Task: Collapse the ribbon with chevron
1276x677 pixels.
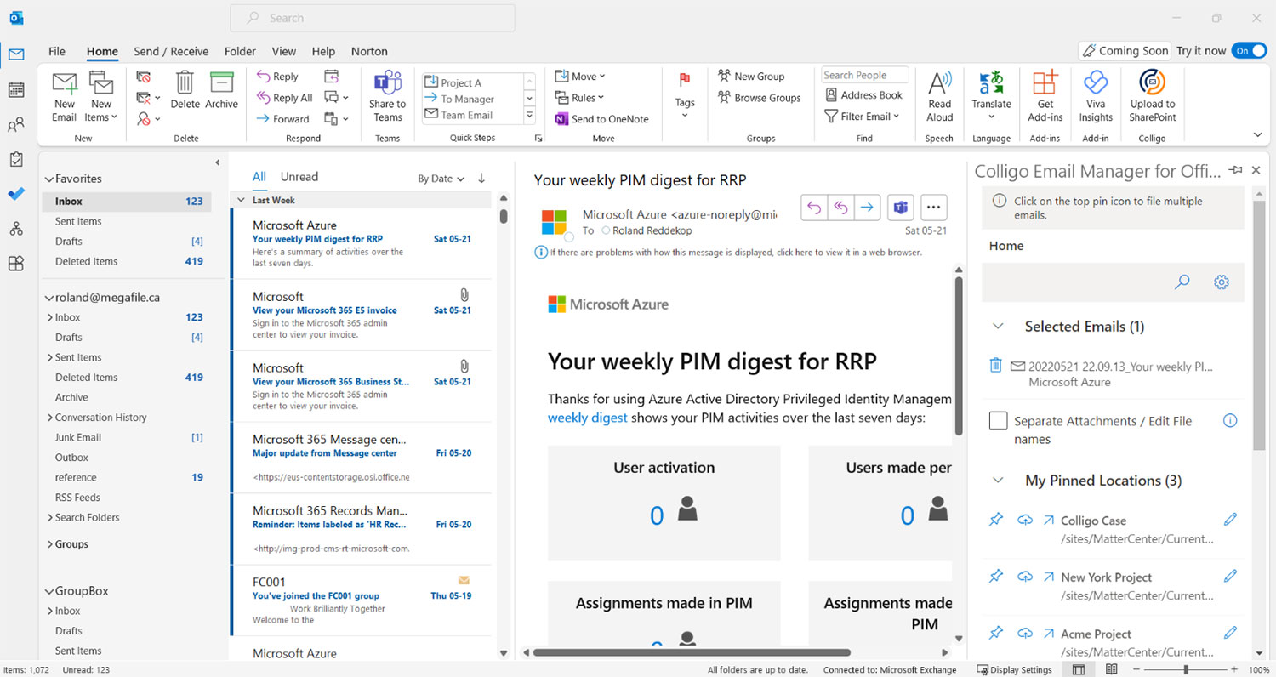Action: [x=1257, y=134]
